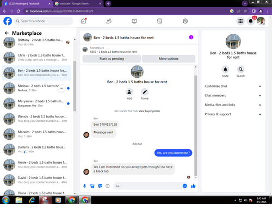Viewport: 272px width, 204px height.
Task: Click the volume icon in system tray
Action: (x=245, y=200)
